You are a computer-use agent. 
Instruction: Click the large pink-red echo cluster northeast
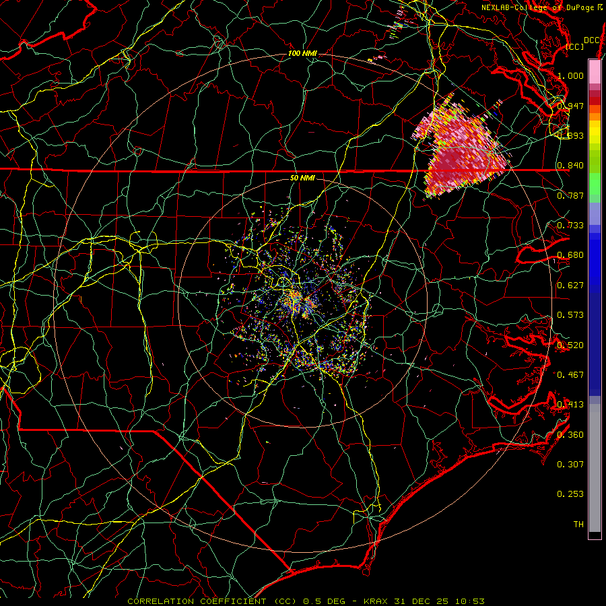[x=462, y=149]
